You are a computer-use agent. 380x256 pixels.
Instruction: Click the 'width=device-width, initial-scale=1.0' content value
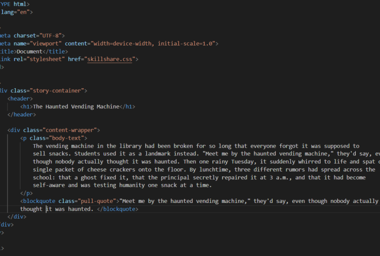coord(153,44)
